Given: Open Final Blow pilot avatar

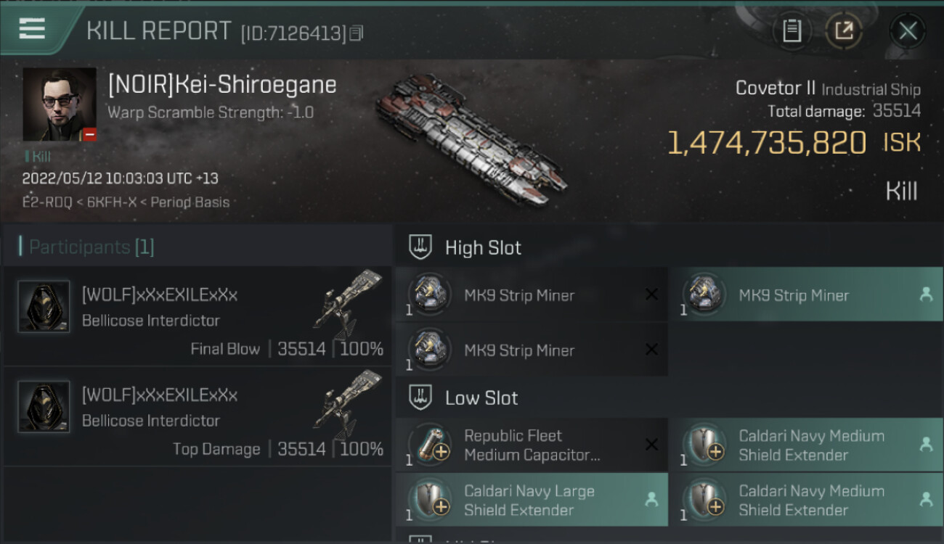Looking at the screenshot, I should coord(44,307).
